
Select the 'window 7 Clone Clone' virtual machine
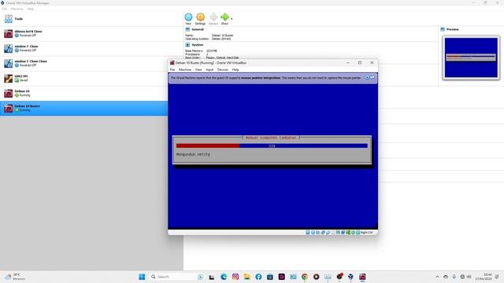(91, 63)
